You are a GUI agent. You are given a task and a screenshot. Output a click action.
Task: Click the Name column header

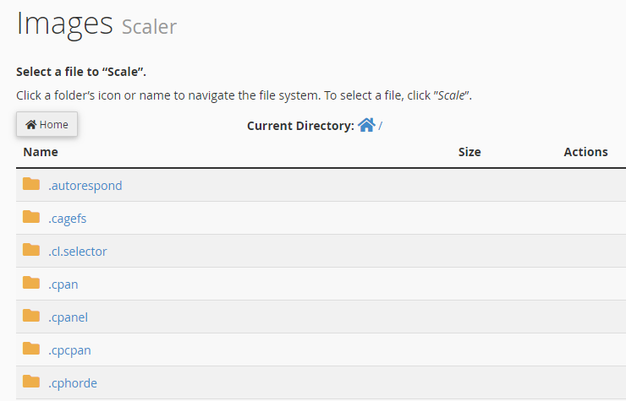click(x=41, y=152)
